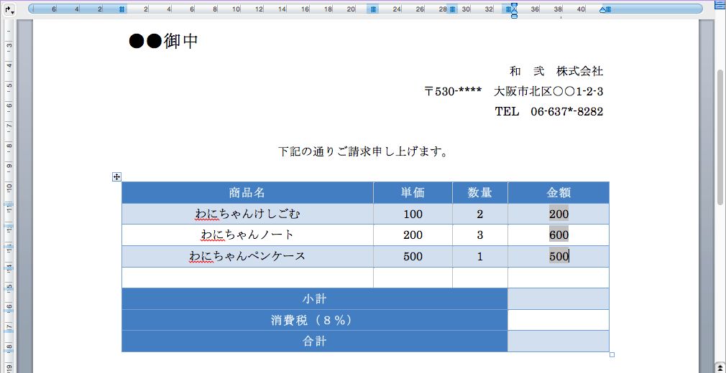Click the empty 合計 amount cell
Viewport: 726px width, 373px height.
click(x=559, y=341)
